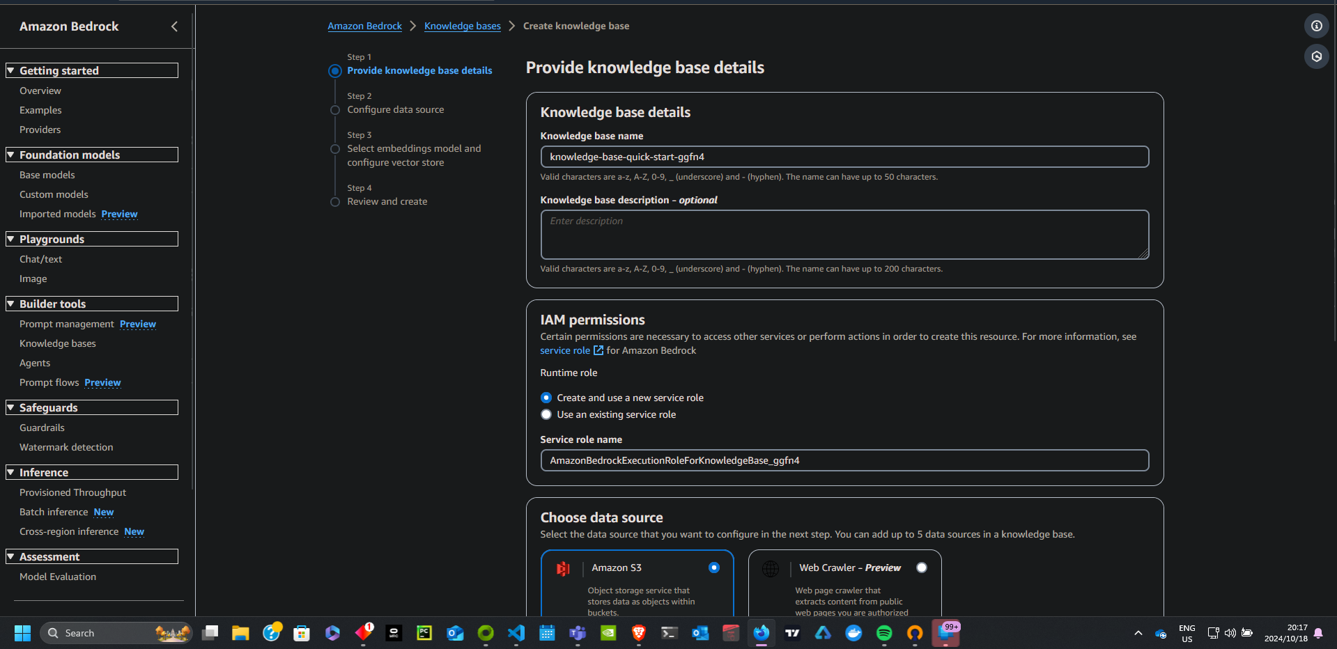Open Batch inference in sidebar
The width and height of the screenshot is (1337, 649).
tap(54, 512)
